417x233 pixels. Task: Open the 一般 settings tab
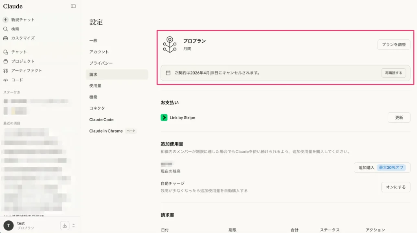pyautogui.click(x=93, y=40)
